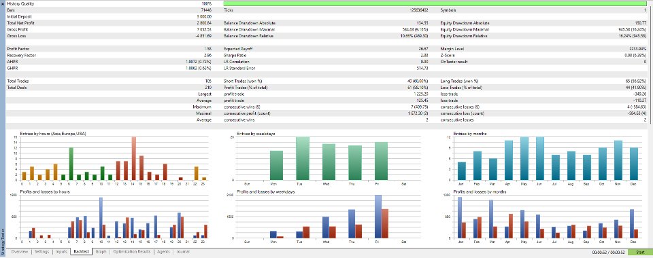Viewport: 653px width, 258px height.
Task: Click the Gross Loss label
Action: click(16, 37)
